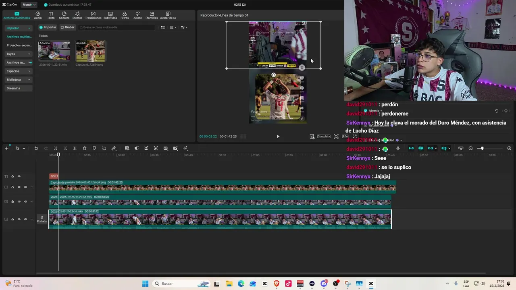Select the 2026-02-1...22-51.mkv thumbnail

point(54,51)
